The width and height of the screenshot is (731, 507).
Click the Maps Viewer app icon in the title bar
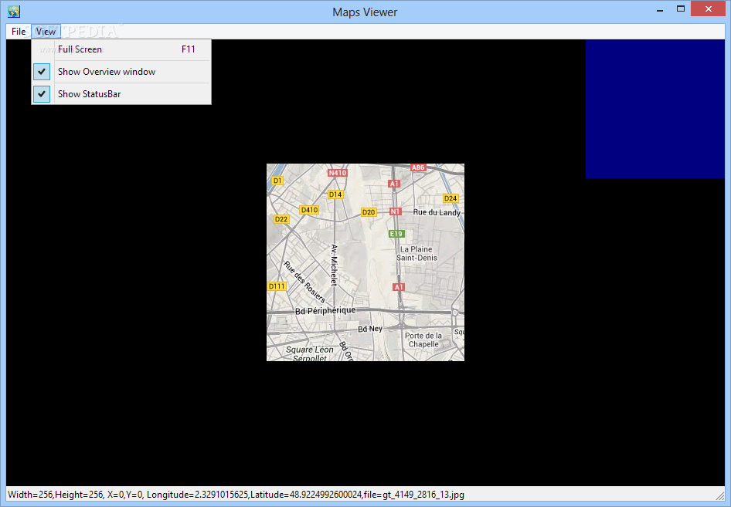click(x=14, y=11)
